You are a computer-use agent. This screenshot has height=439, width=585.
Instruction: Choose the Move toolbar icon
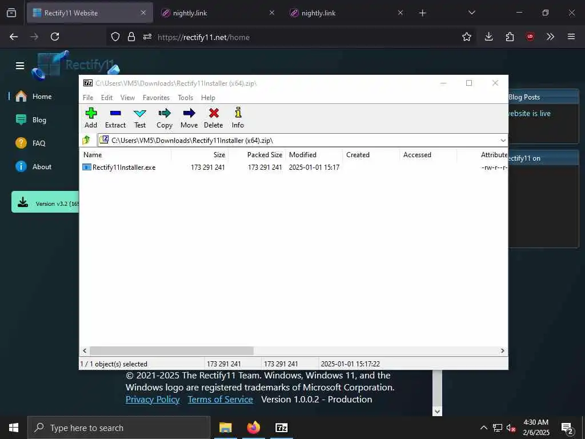189,118
